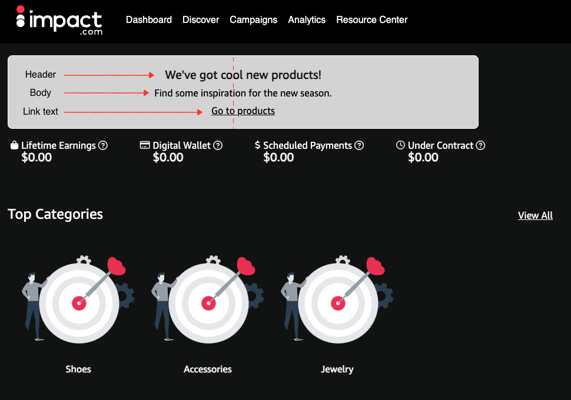Viewport: 571px width, 400px height.
Task: Select the Accessories category image
Action: [208, 300]
